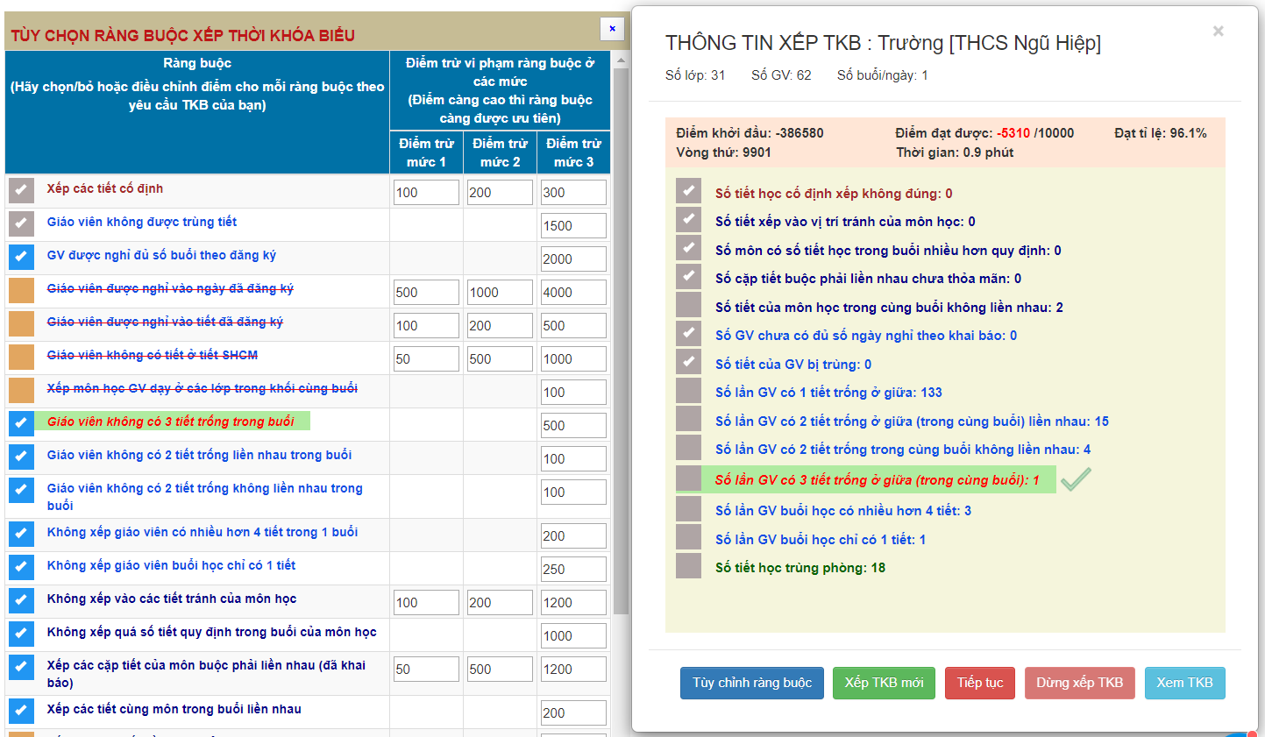Click gray check icon for 'Xếp các tiết cố định'
The height and width of the screenshot is (737, 1265).
click(x=21, y=190)
